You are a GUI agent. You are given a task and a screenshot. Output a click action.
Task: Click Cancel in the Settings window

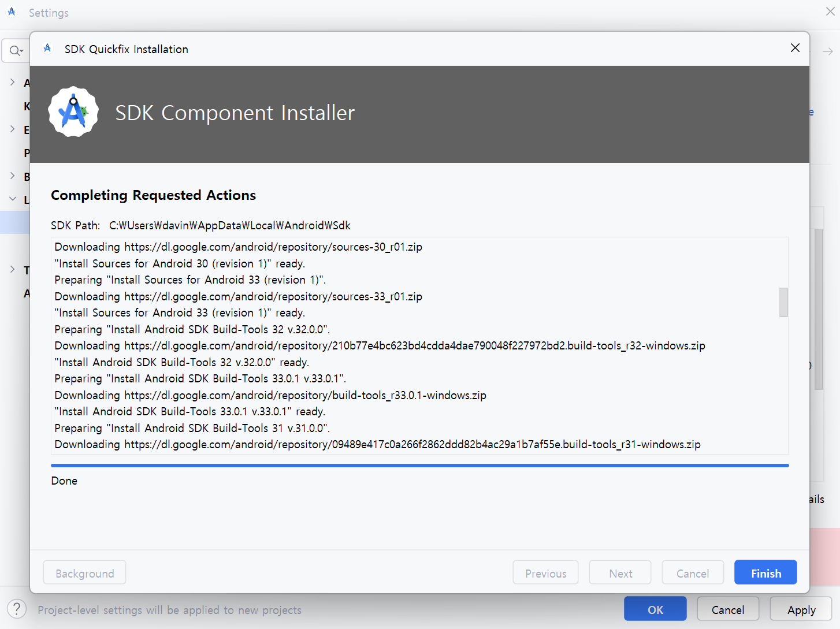click(x=727, y=609)
